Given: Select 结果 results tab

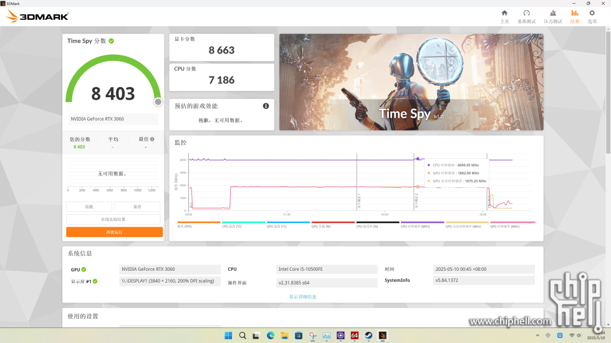Looking at the screenshot, I should [575, 17].
